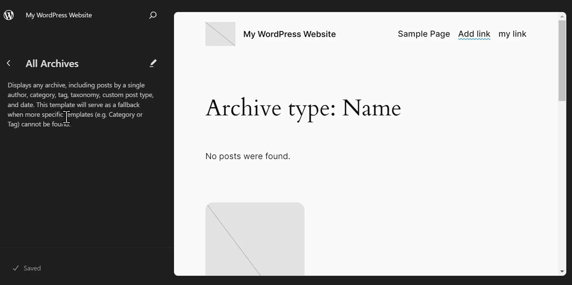This screenshot has width=572, height=285.
Task: Click the pencil edit icon beside All Archives
Action: pyautogui.click(x=153, y=63)
